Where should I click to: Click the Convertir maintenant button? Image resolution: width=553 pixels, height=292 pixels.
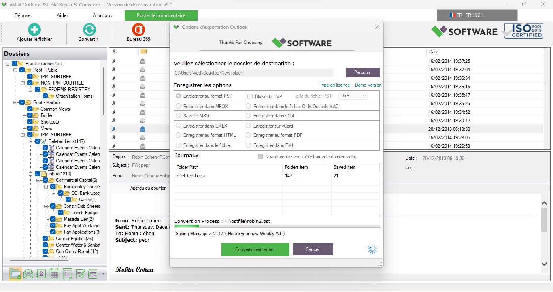(255, 249)
